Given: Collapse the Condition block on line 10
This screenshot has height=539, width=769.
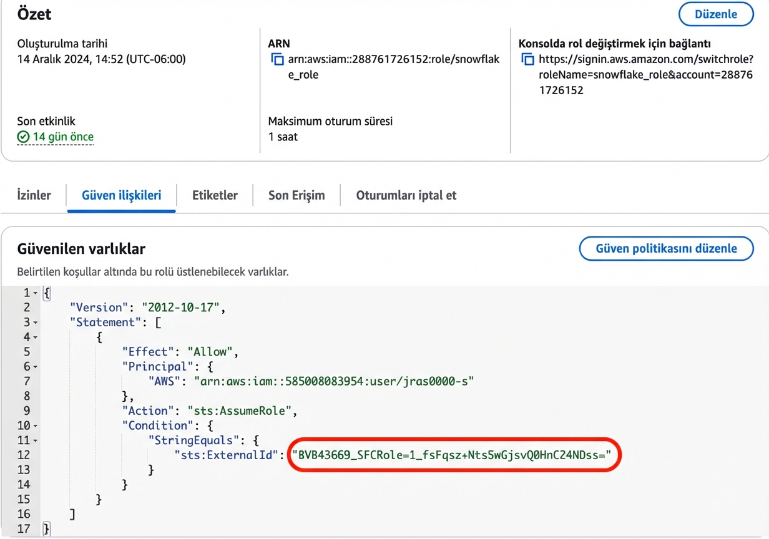Looking at the screenshot, I should click(36, 425).
